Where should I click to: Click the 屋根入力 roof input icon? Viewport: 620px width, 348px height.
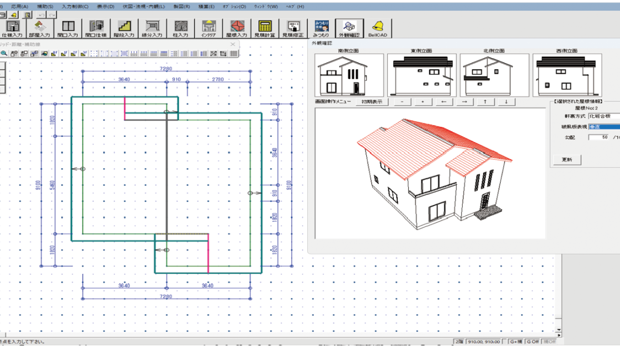238,28
